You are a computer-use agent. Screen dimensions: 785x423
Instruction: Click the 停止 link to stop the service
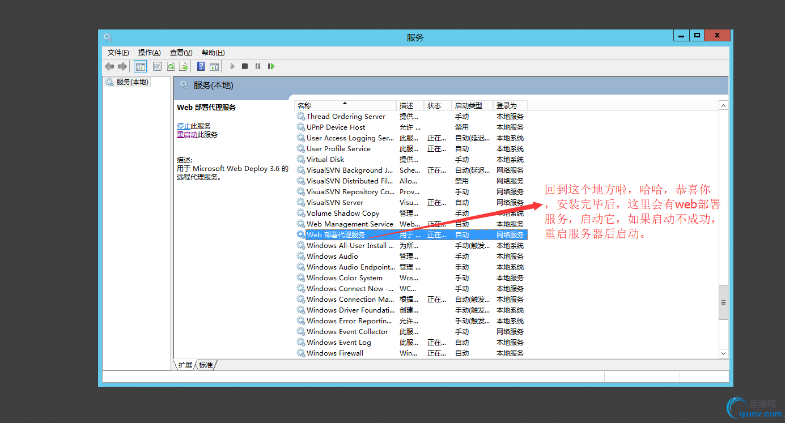(x=184, y=126)
